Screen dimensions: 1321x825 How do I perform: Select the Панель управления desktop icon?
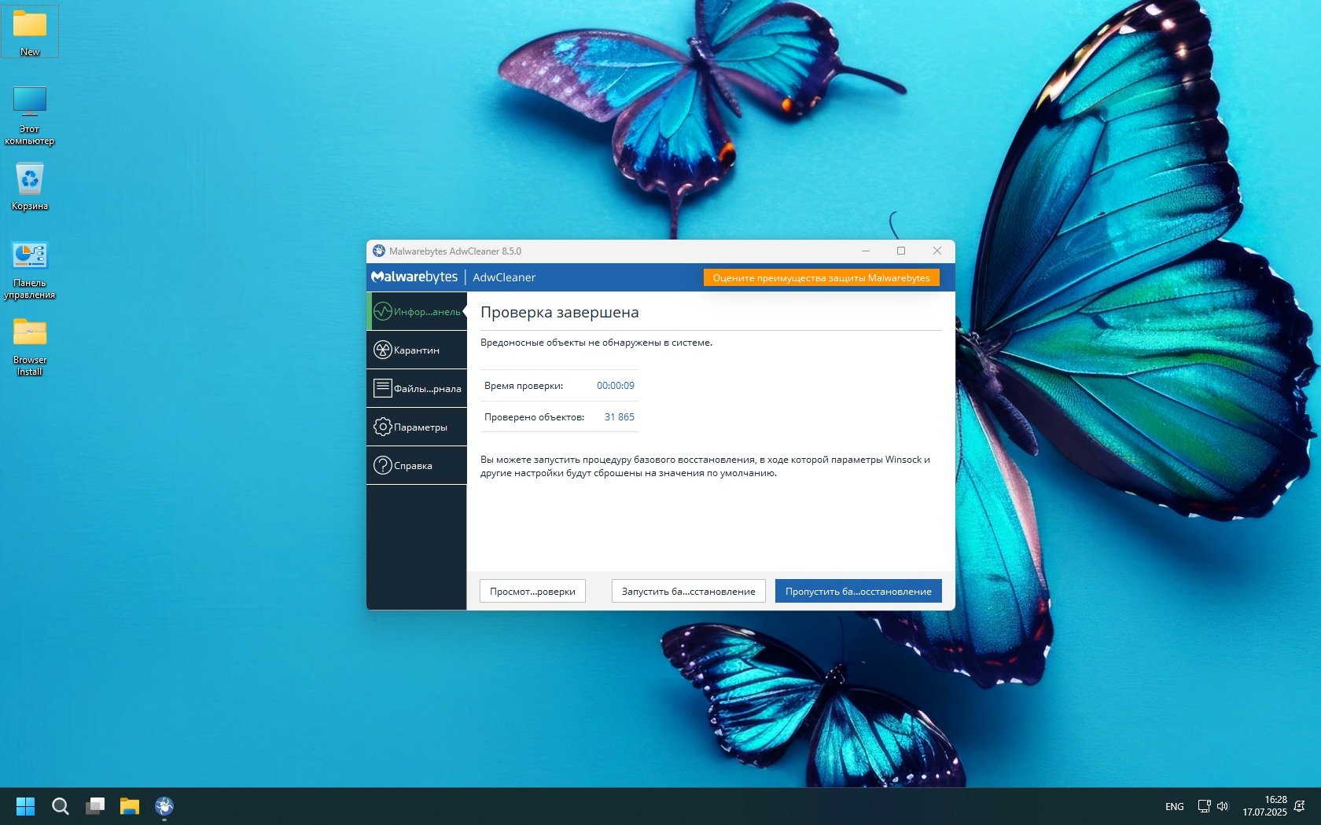pyautogui.click(x=30, y=269)
